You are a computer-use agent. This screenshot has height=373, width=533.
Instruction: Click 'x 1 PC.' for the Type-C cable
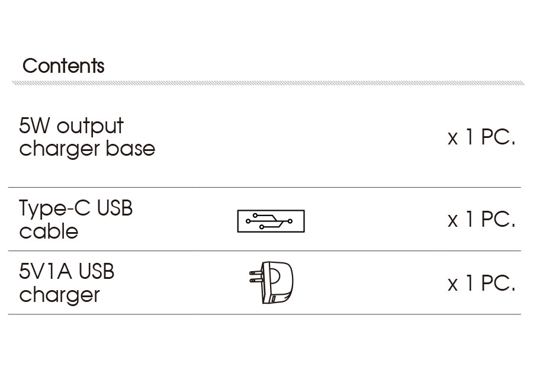point(481,220)
